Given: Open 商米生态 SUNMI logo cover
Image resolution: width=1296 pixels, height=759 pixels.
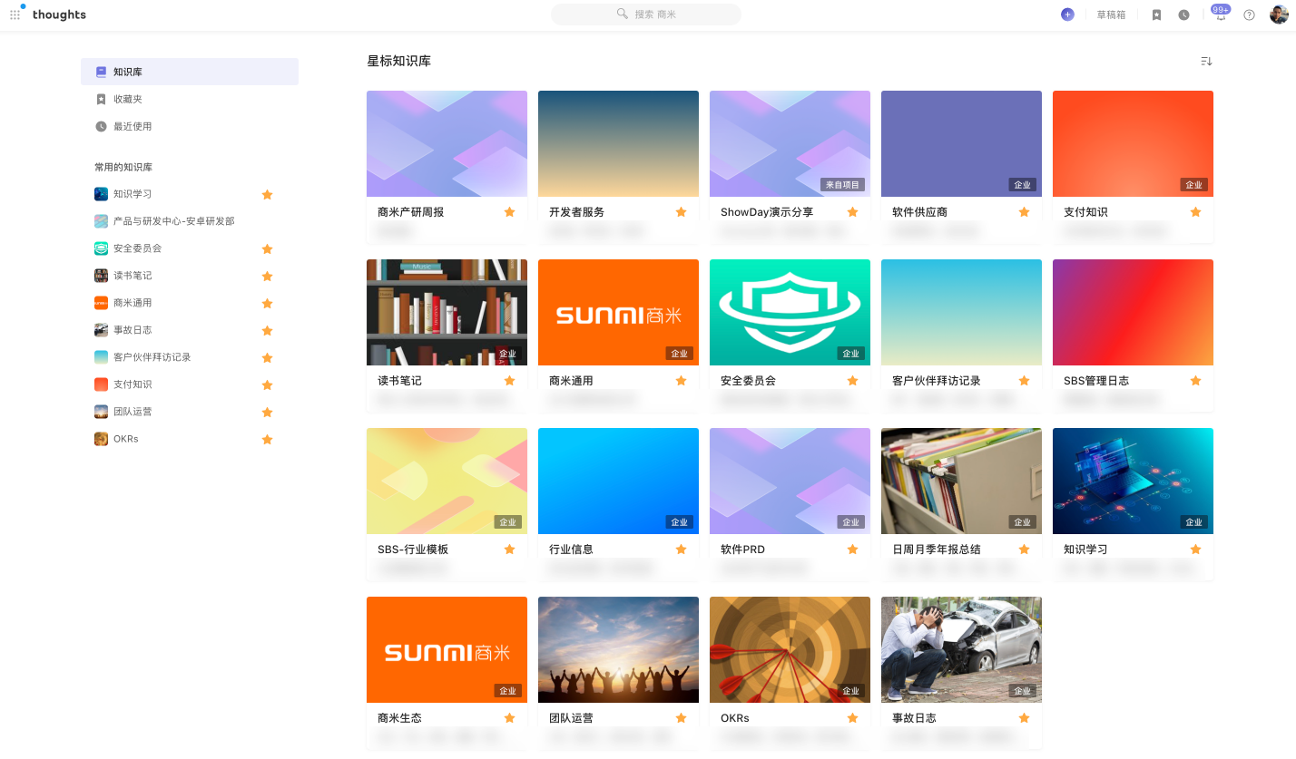Looking at the screenshot, I should 447,649.
